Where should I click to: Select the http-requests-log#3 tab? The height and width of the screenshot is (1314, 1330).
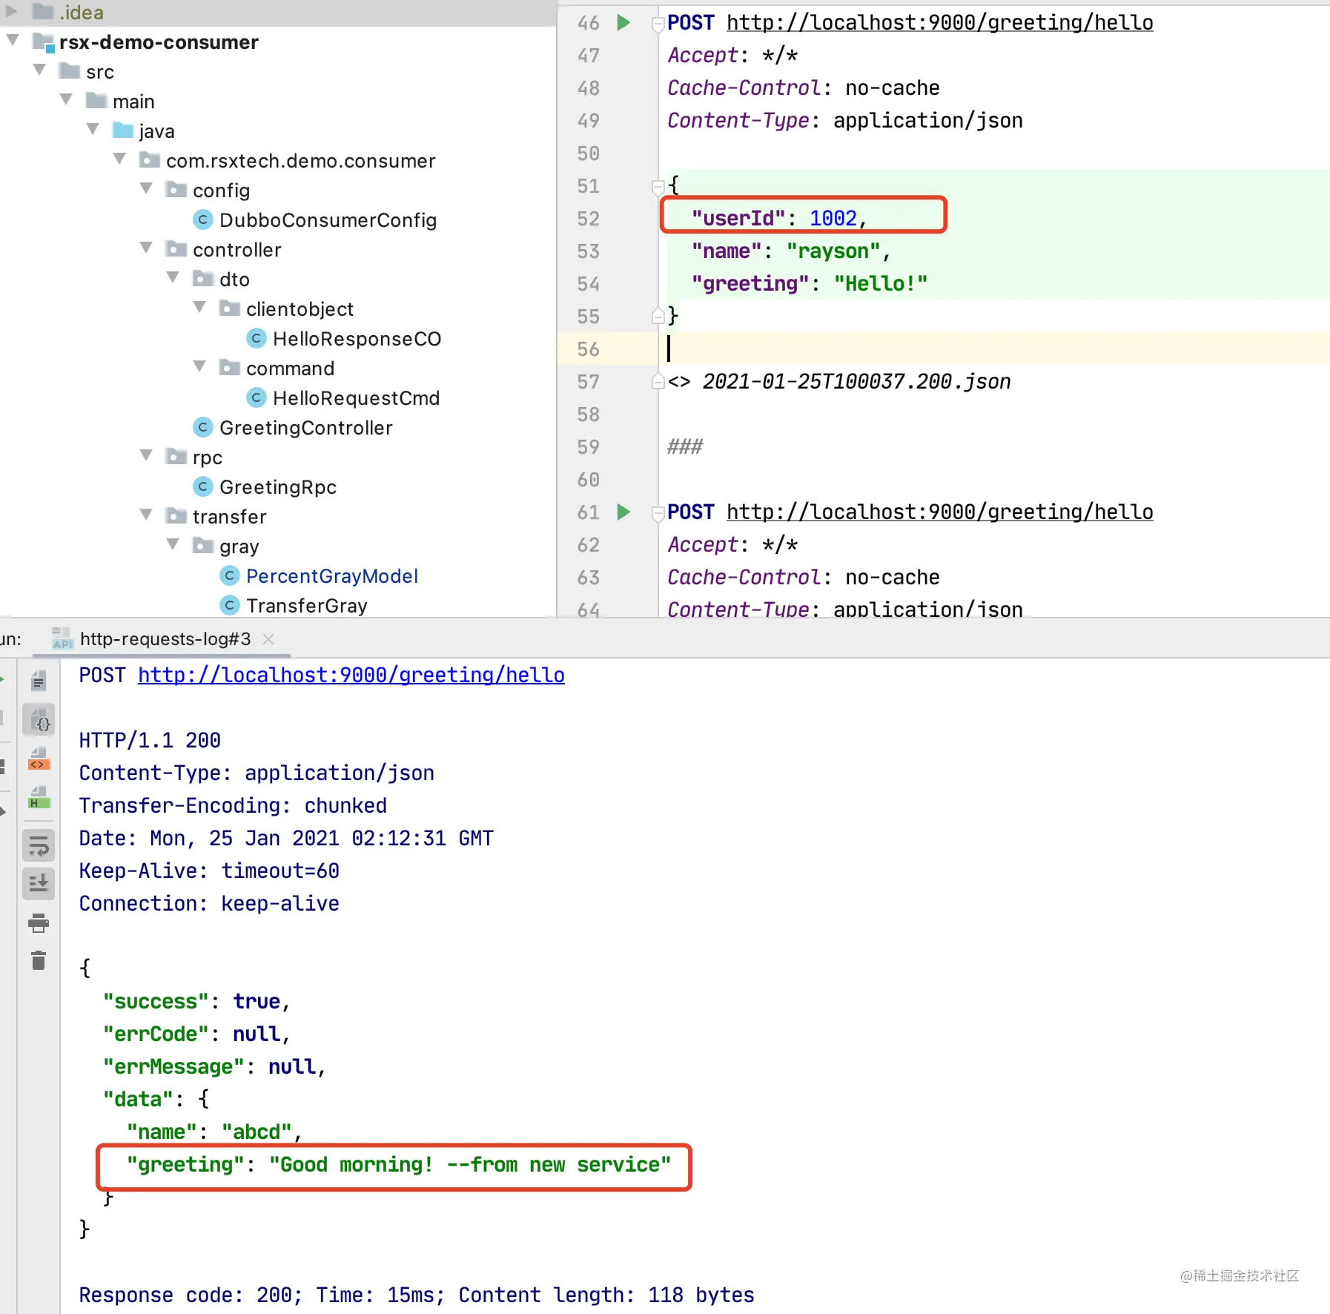click(165, 639)
